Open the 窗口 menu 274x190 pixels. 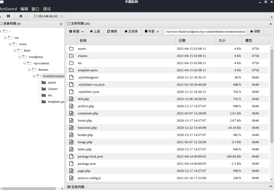pyautogui.click(x=35, y=9)
